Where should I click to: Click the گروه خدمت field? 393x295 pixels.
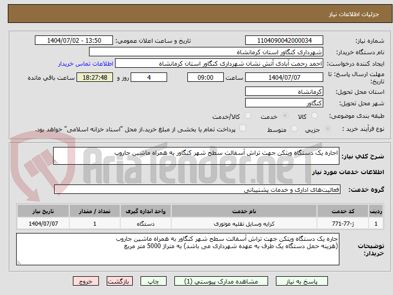[x=197, y=189]
